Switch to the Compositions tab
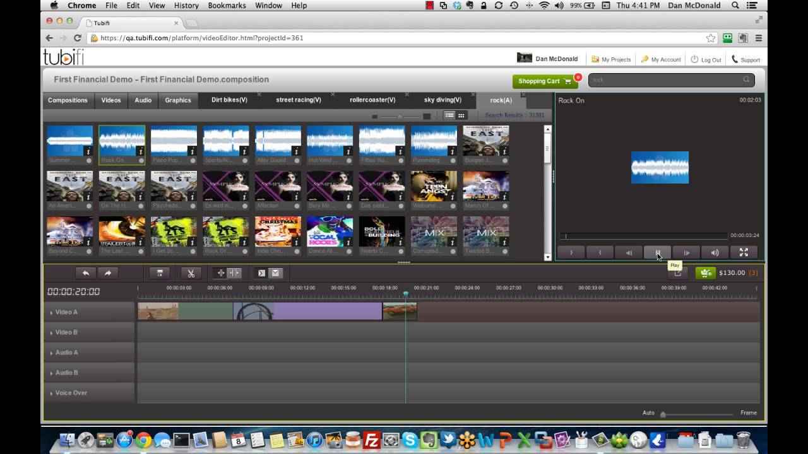This screenshot has width=808, height=454. 68,100
